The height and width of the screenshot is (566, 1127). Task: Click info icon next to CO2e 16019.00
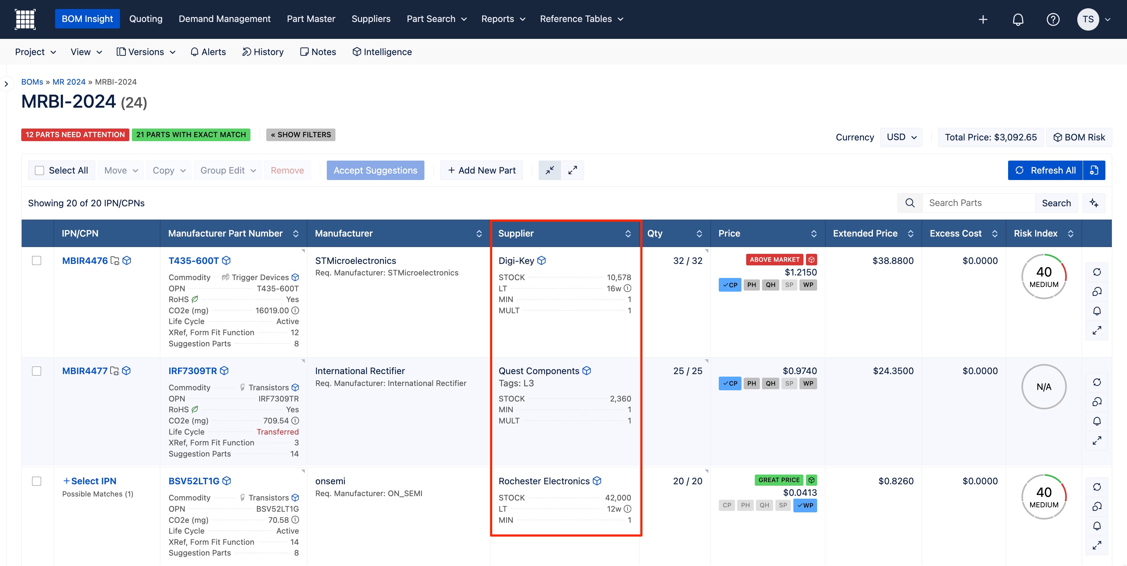(x=295, y=311)
